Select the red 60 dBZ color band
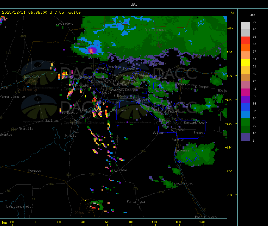Viewport: 268px width, 226px height. click(x=245, y=40)
